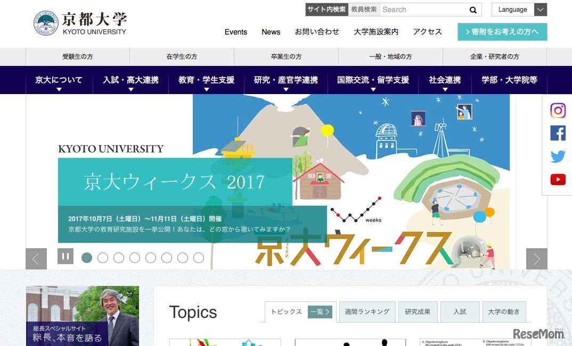Jump to the fifth slide via indicator dot
The height and width of the screenshot is (346, 572).
pyautogui.click(x=151, y=258)
